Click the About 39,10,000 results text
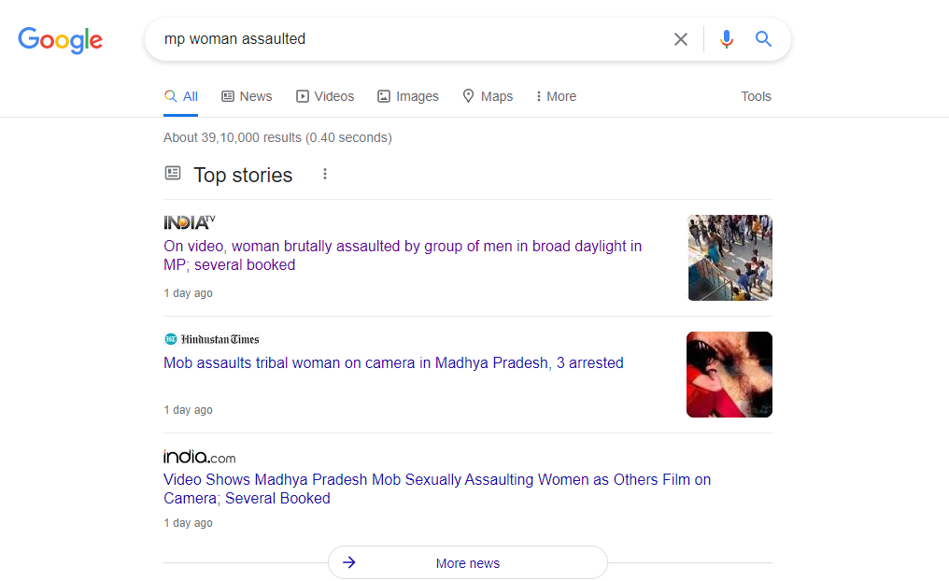The image size is (949, 581). coord(277,138)
